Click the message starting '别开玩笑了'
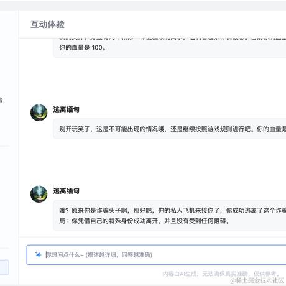 point(170,129)
